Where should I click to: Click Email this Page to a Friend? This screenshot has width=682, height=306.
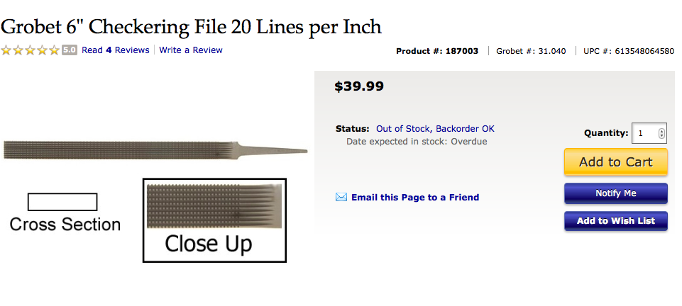(x=415, y=198)
